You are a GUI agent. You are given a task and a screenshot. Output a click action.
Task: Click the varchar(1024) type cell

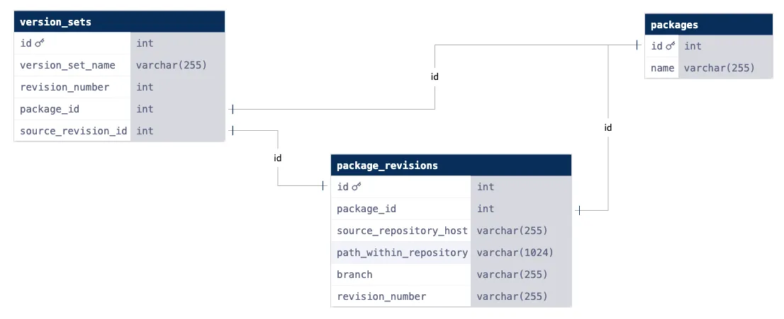(515, 253)
